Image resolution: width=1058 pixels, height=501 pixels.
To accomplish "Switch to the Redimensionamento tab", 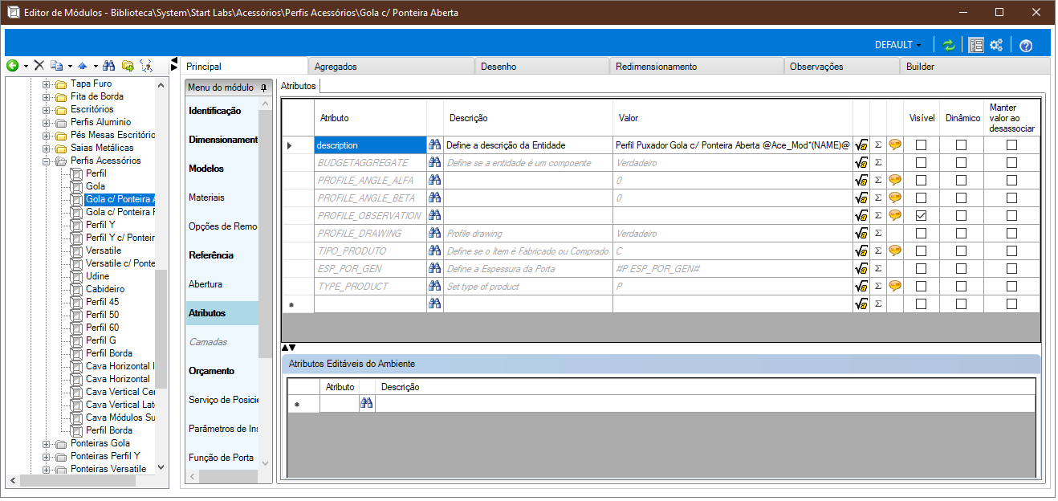I will [696, 67].
